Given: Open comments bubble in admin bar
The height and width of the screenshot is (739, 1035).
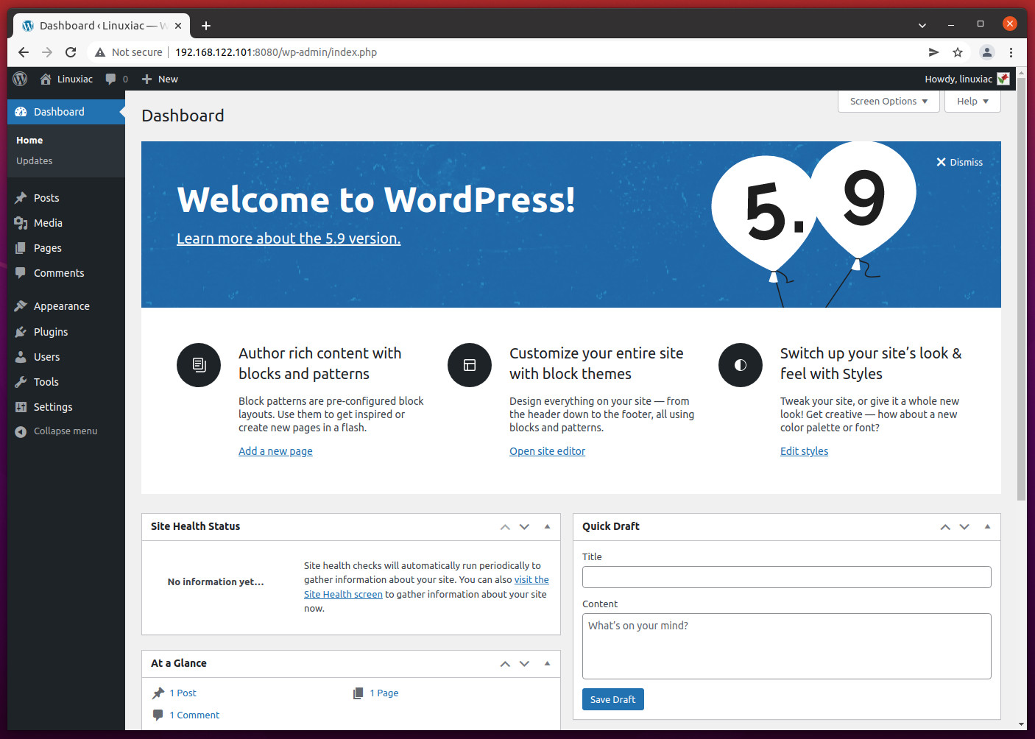Looking at the screenshot, I should pyautogui.click(x=110, y=79).
